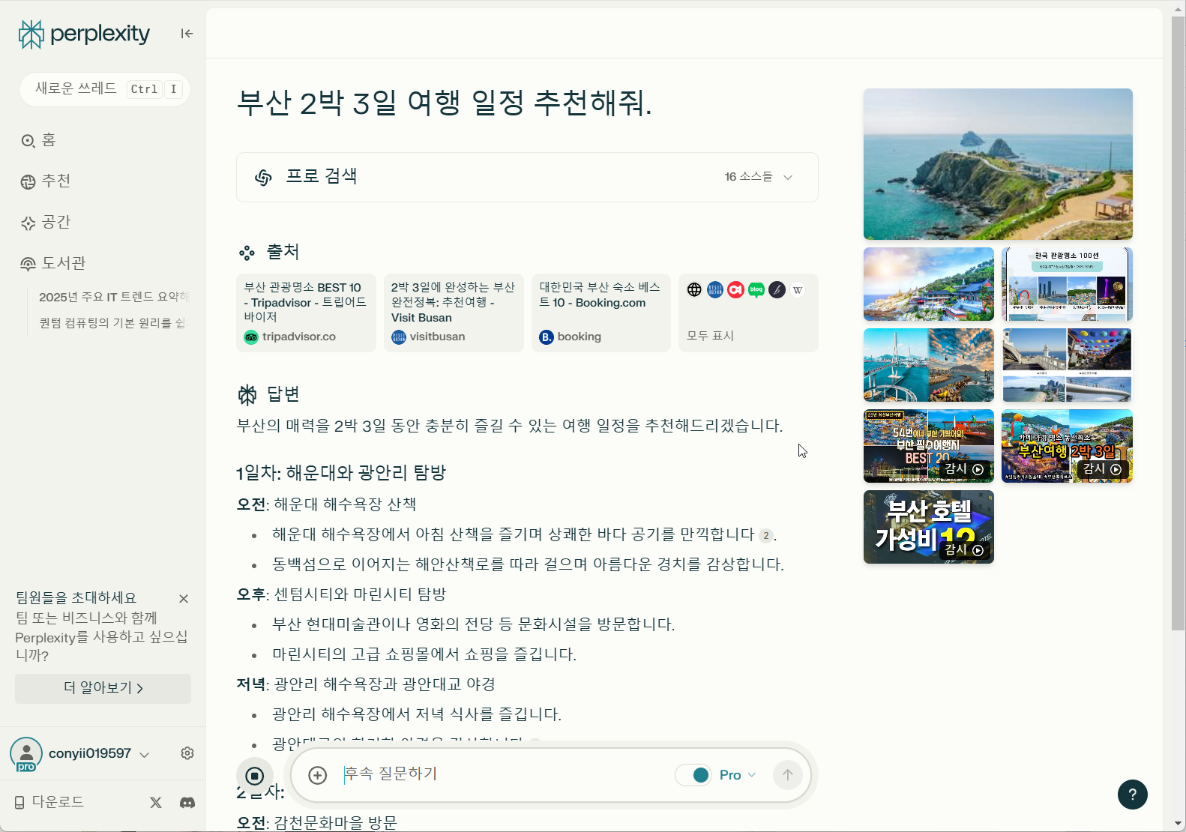
Task: Toggle the Pro switch
Action: click(693, 775)
